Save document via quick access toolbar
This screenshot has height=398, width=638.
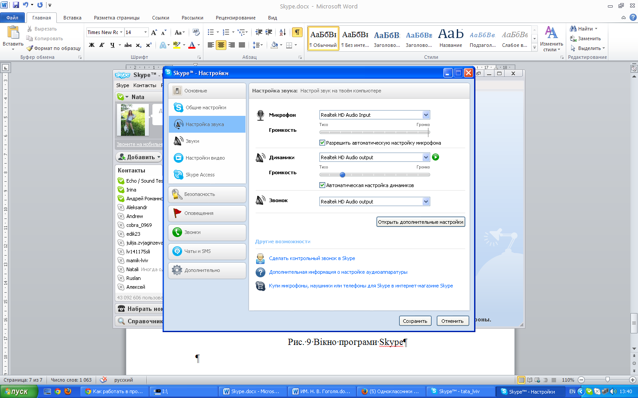coord(16,5)
